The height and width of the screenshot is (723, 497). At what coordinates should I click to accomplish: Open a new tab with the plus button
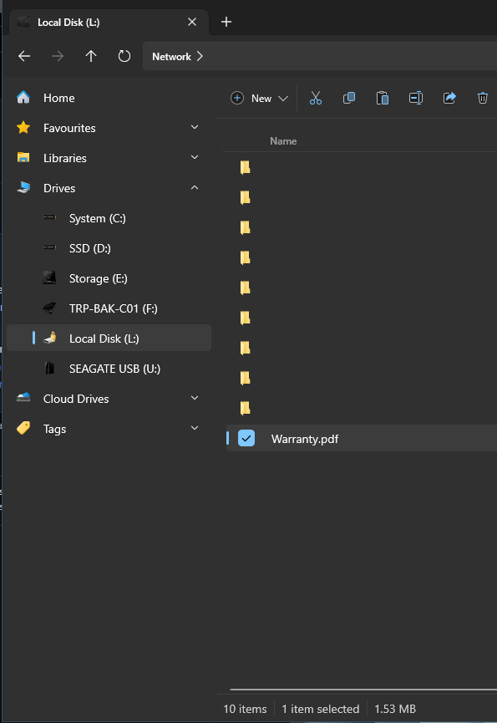tap(226, 22)
